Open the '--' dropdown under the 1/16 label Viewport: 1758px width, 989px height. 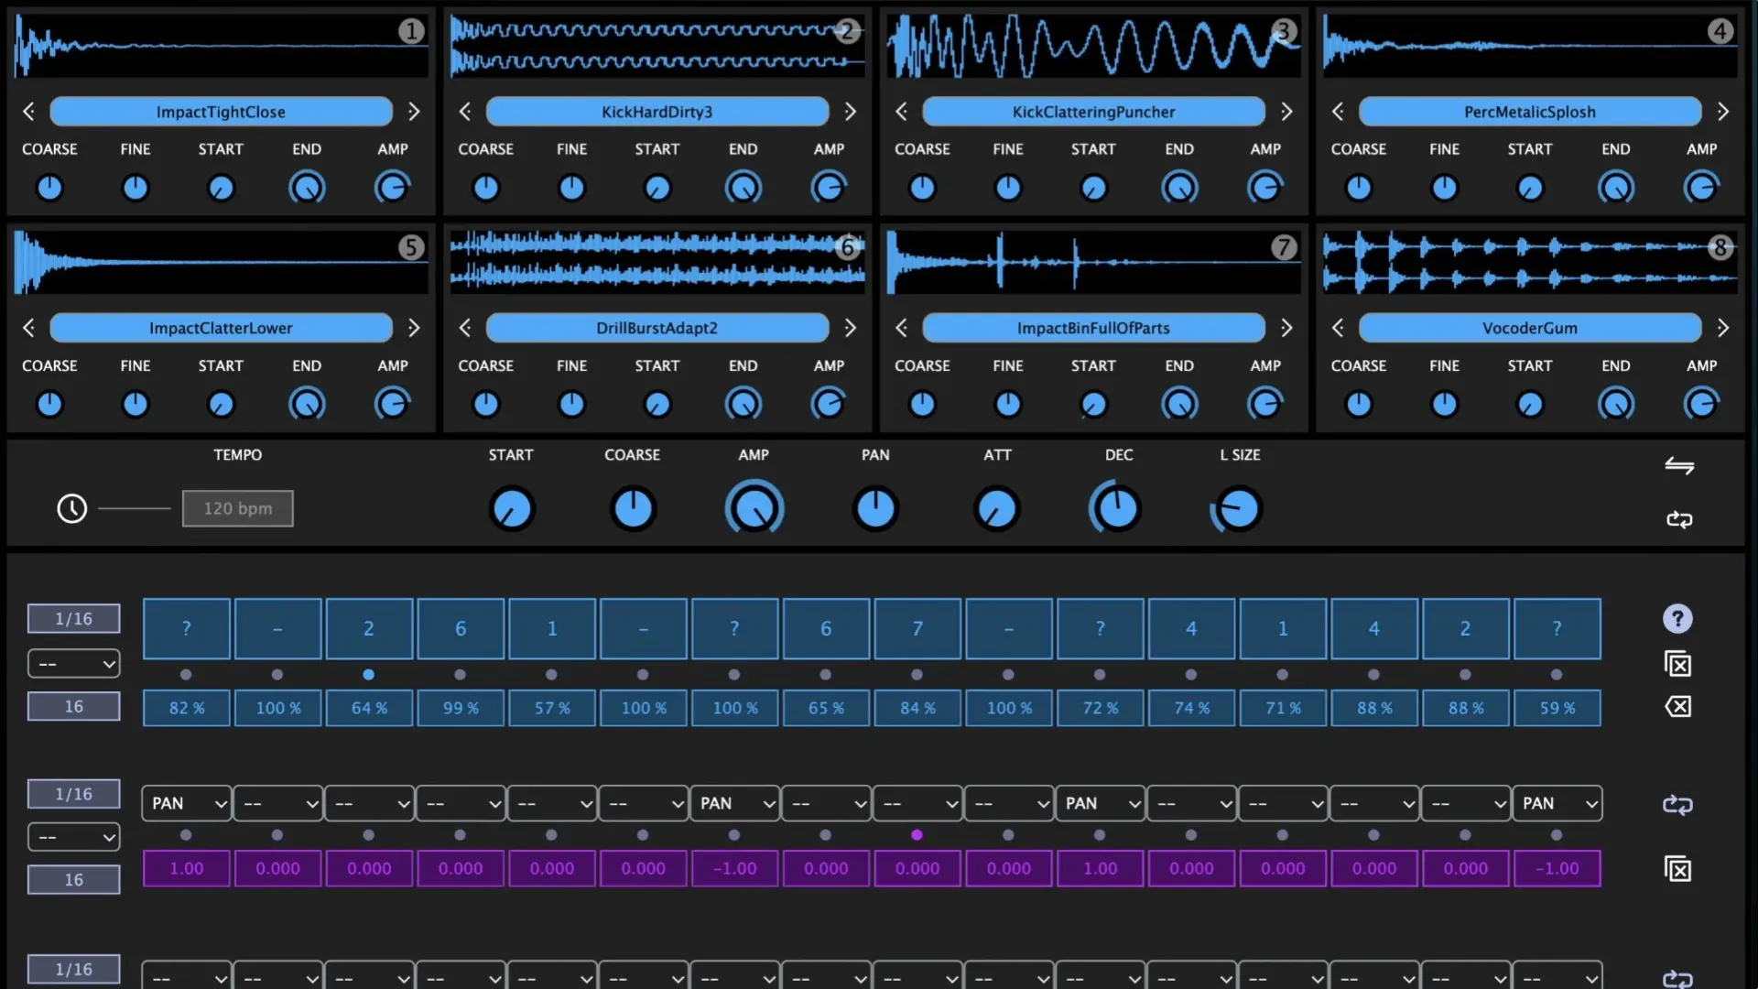73,663
